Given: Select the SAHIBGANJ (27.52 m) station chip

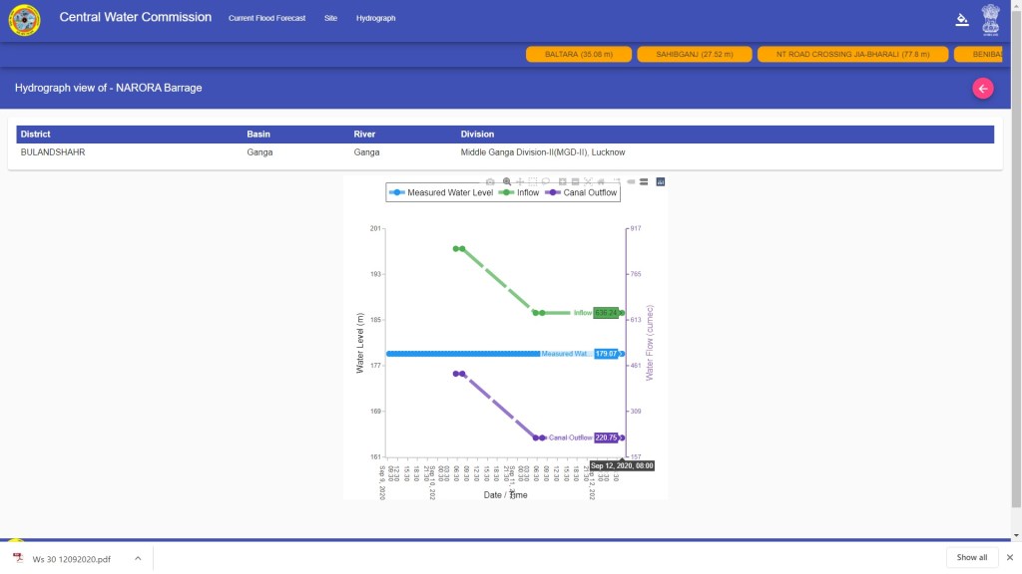Looking at the screenshot, I should click(693, 54).
